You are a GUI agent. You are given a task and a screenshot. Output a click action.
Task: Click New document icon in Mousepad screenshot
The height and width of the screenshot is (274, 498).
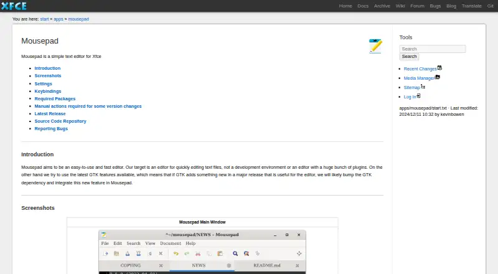[x=105, y=253]
